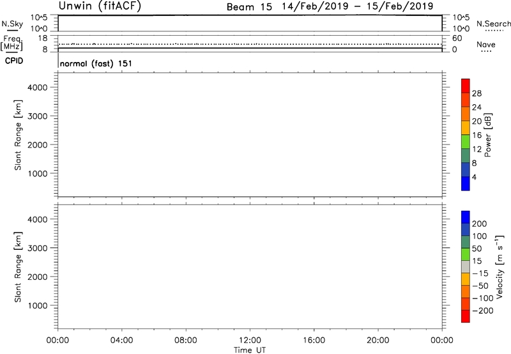
Task: Click the '16:00' time tick label
Action: pyautogui.click(x=314, y=341)
